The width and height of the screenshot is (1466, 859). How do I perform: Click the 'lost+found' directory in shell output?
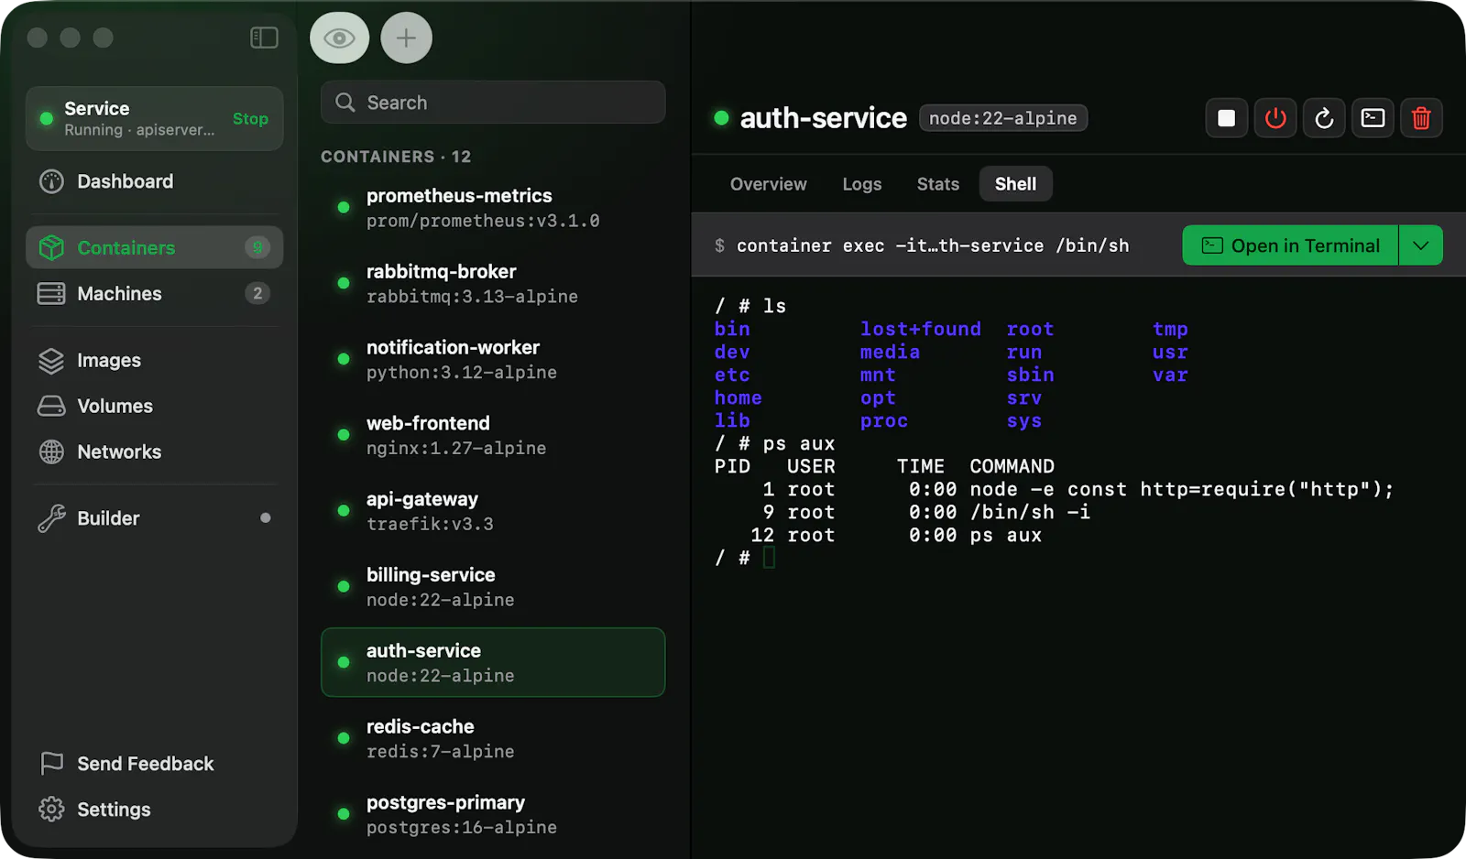point(920,329)
